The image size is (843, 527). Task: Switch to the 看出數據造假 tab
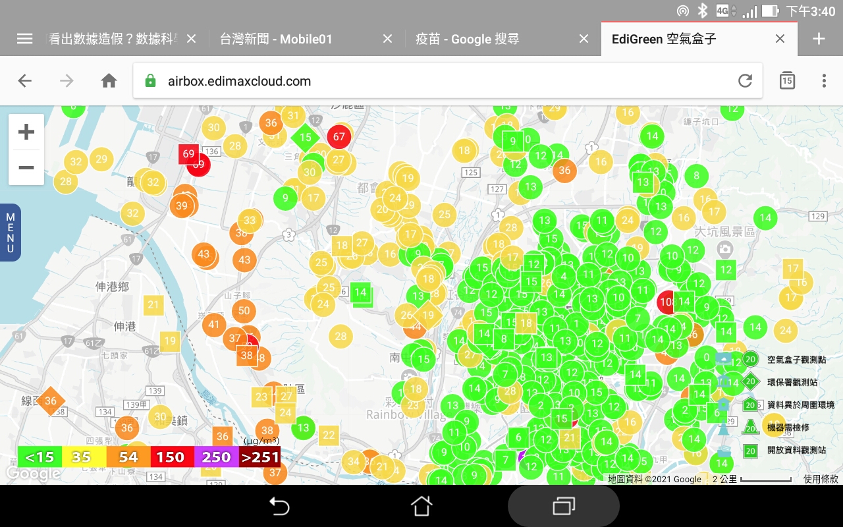pyautogui.click(x=113, y=39)
